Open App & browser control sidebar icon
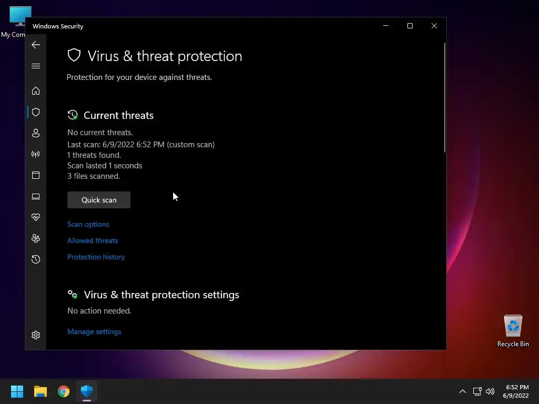This screenshot has width=539, height=404. (36, 175)
